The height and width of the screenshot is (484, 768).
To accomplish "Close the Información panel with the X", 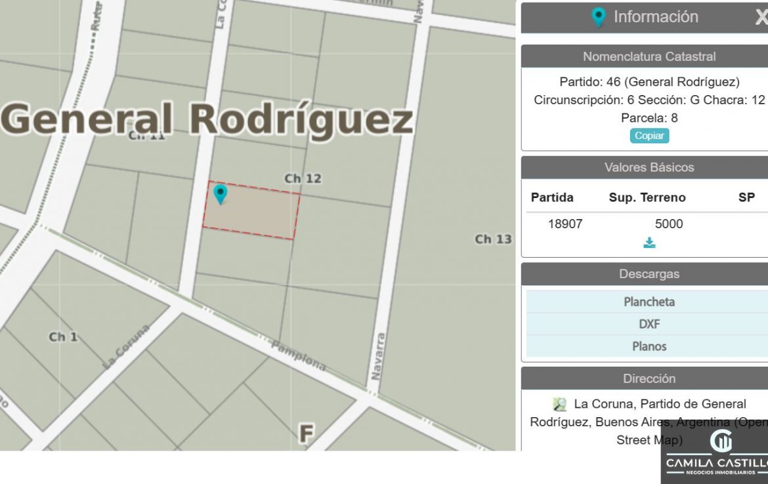I will coord(761,18).
